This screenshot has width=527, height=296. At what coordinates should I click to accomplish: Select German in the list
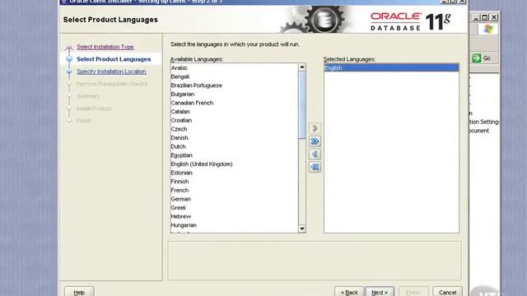click(x=234, y=199)
